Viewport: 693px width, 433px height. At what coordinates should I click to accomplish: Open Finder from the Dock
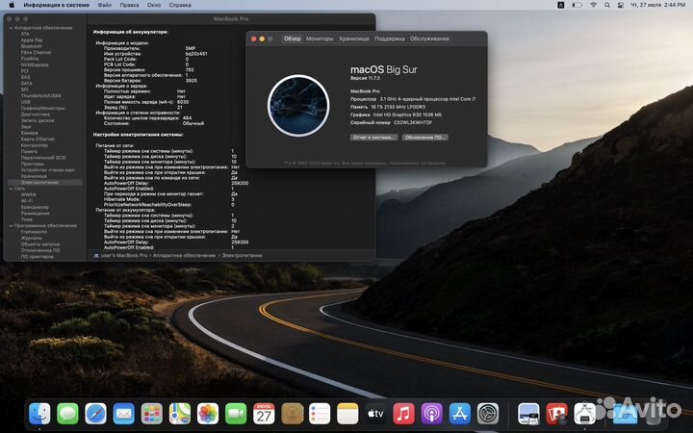[39, 414]
